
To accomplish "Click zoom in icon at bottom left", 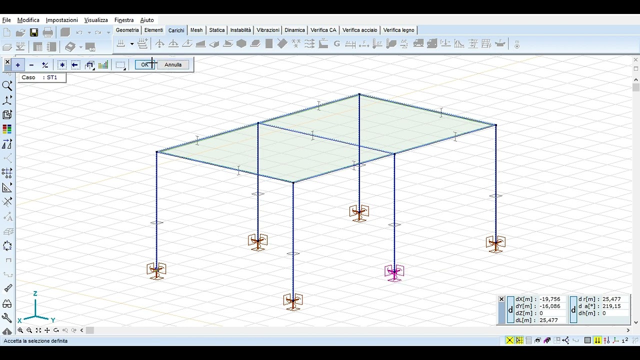I will point(20,330).
